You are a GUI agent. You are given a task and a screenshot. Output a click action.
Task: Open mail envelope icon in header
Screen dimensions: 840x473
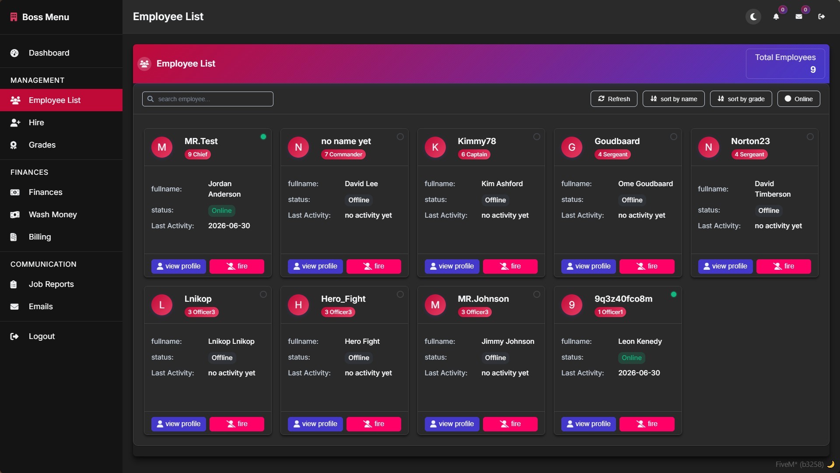[x=799, y=17]
